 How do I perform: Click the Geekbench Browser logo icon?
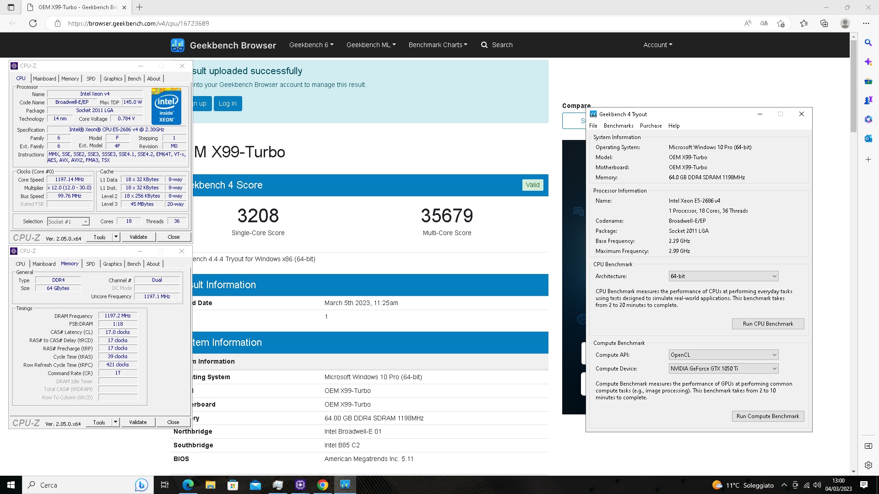pyautogui.click(x=178, y=45)
